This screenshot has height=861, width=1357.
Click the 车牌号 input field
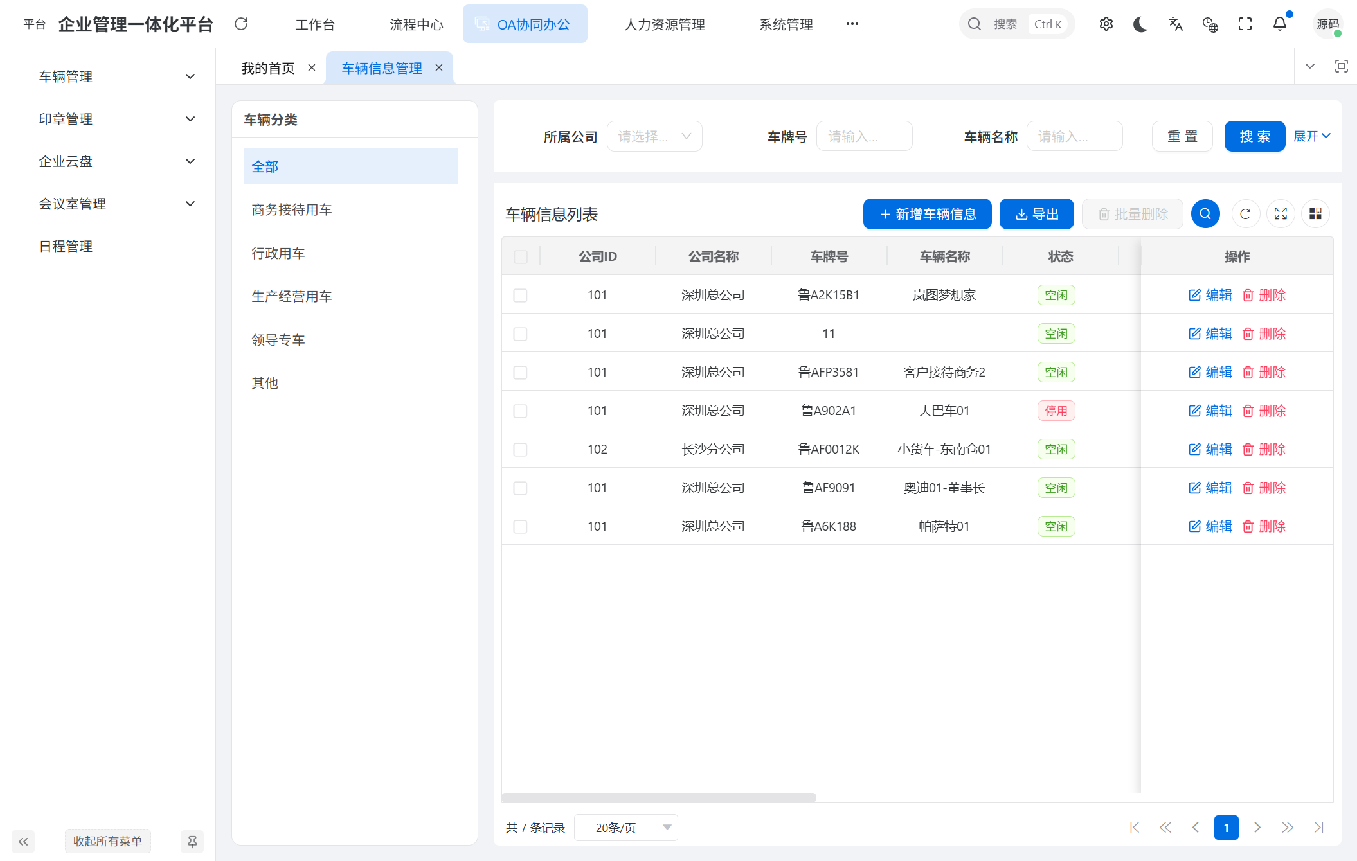point(864,136)
